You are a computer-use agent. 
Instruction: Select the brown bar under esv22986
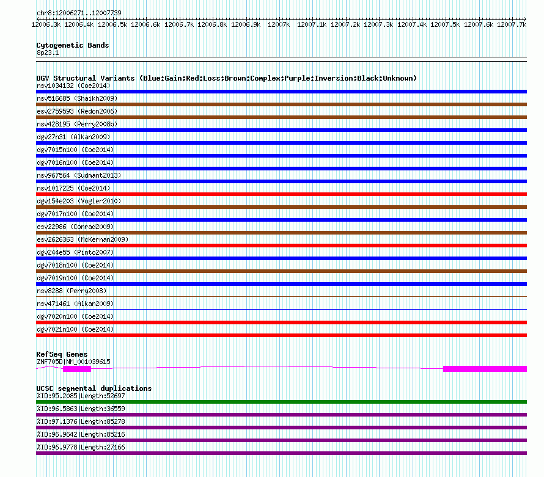pos(281,233)
